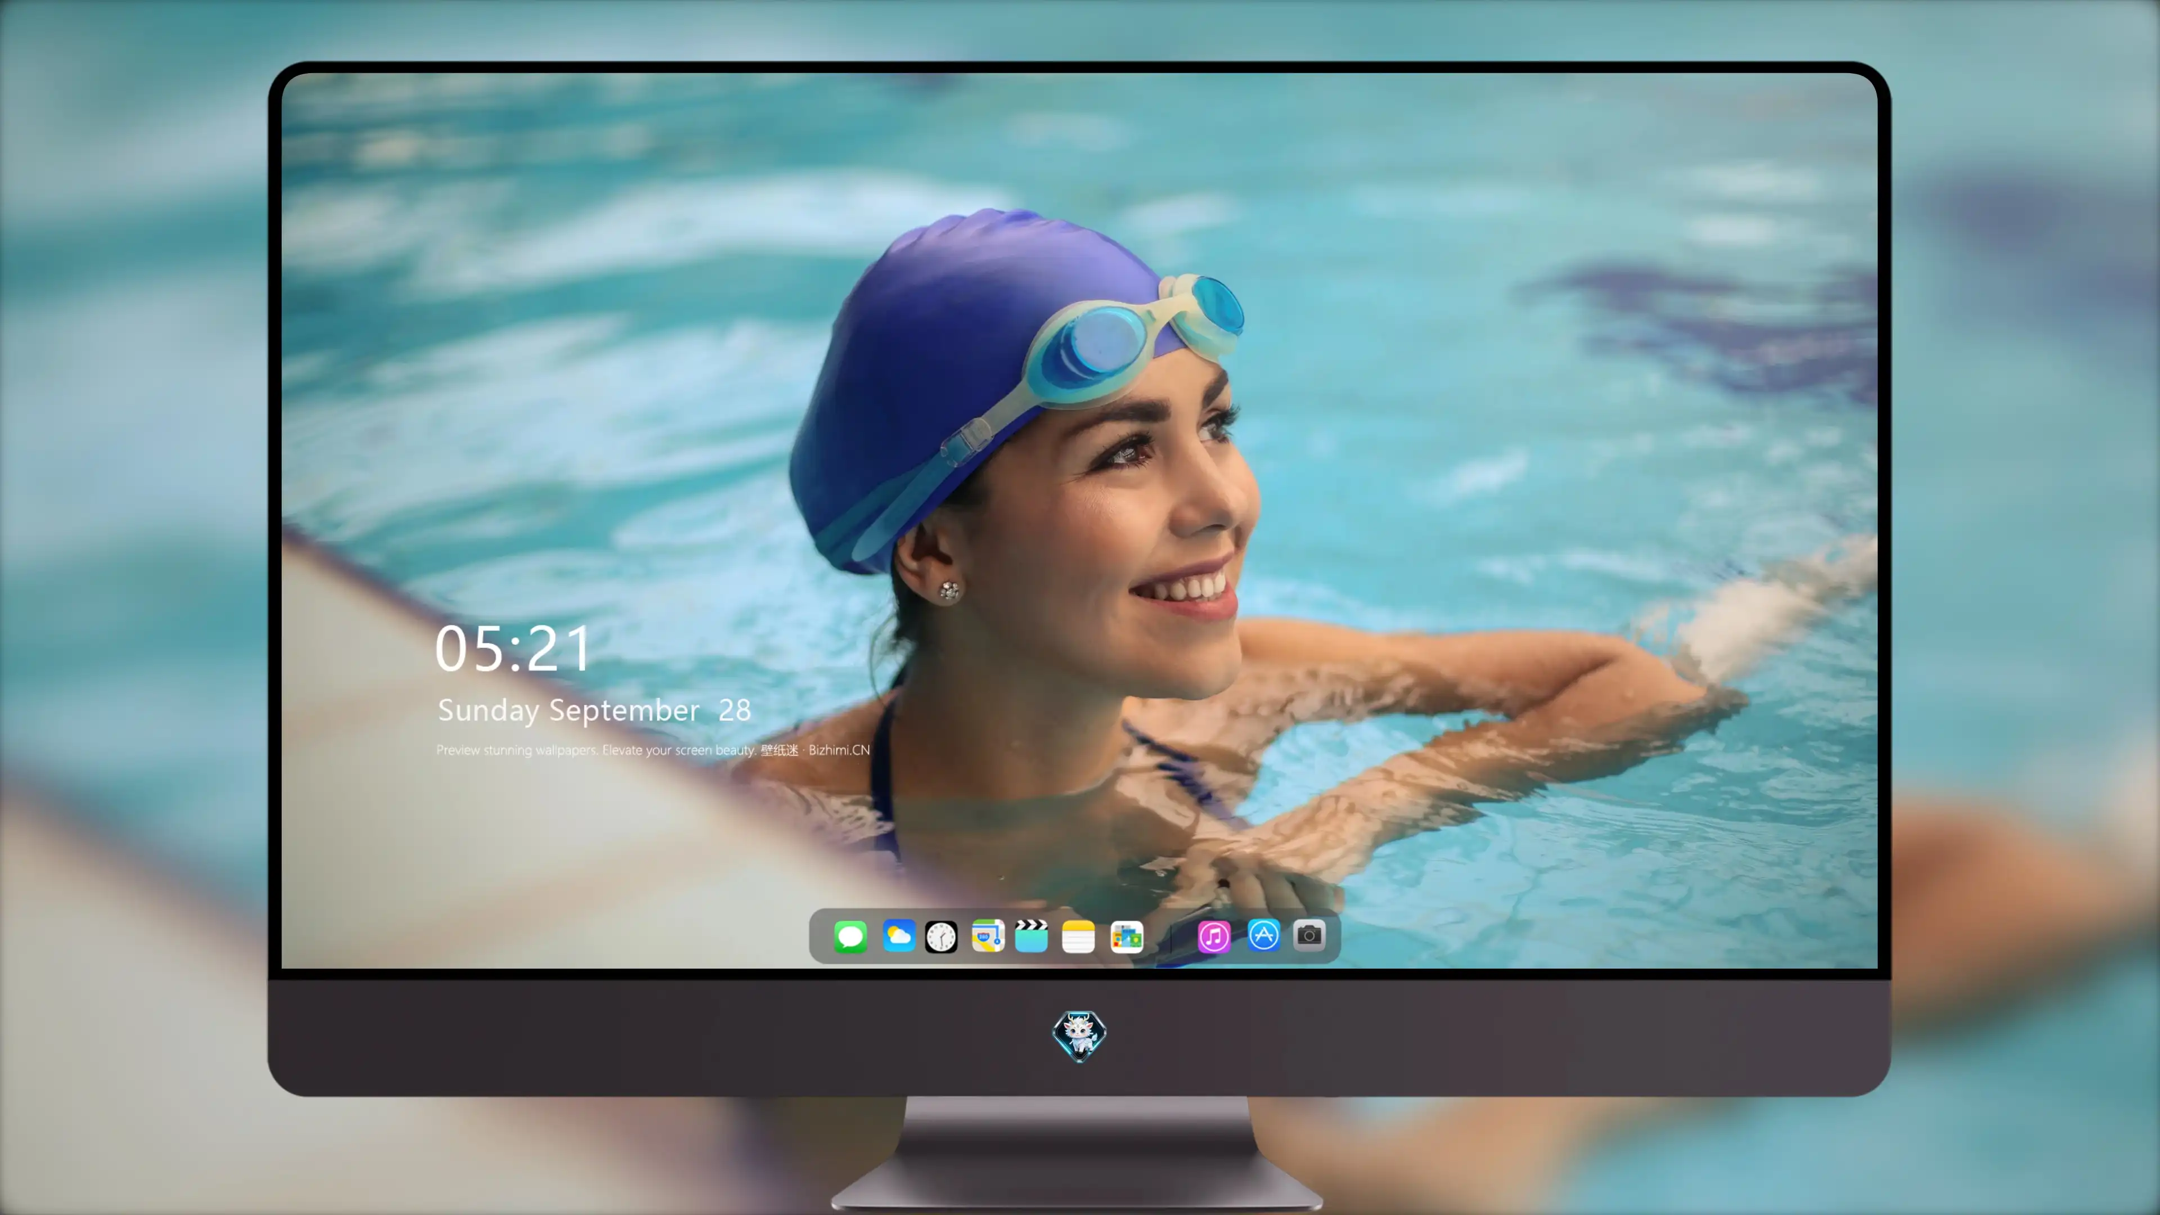Open the blue App Store icon

coord(1263,935)
